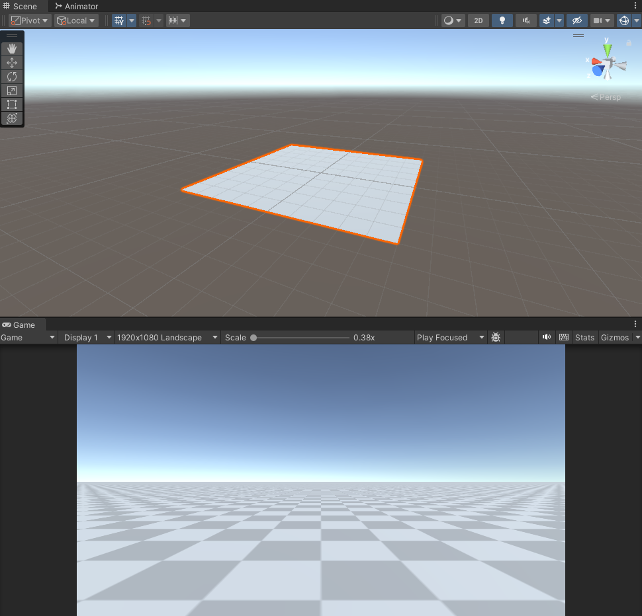This screenshot has height=616, width=642.
Task: Unmute scene view audio
Action: [x=526, y=20]
